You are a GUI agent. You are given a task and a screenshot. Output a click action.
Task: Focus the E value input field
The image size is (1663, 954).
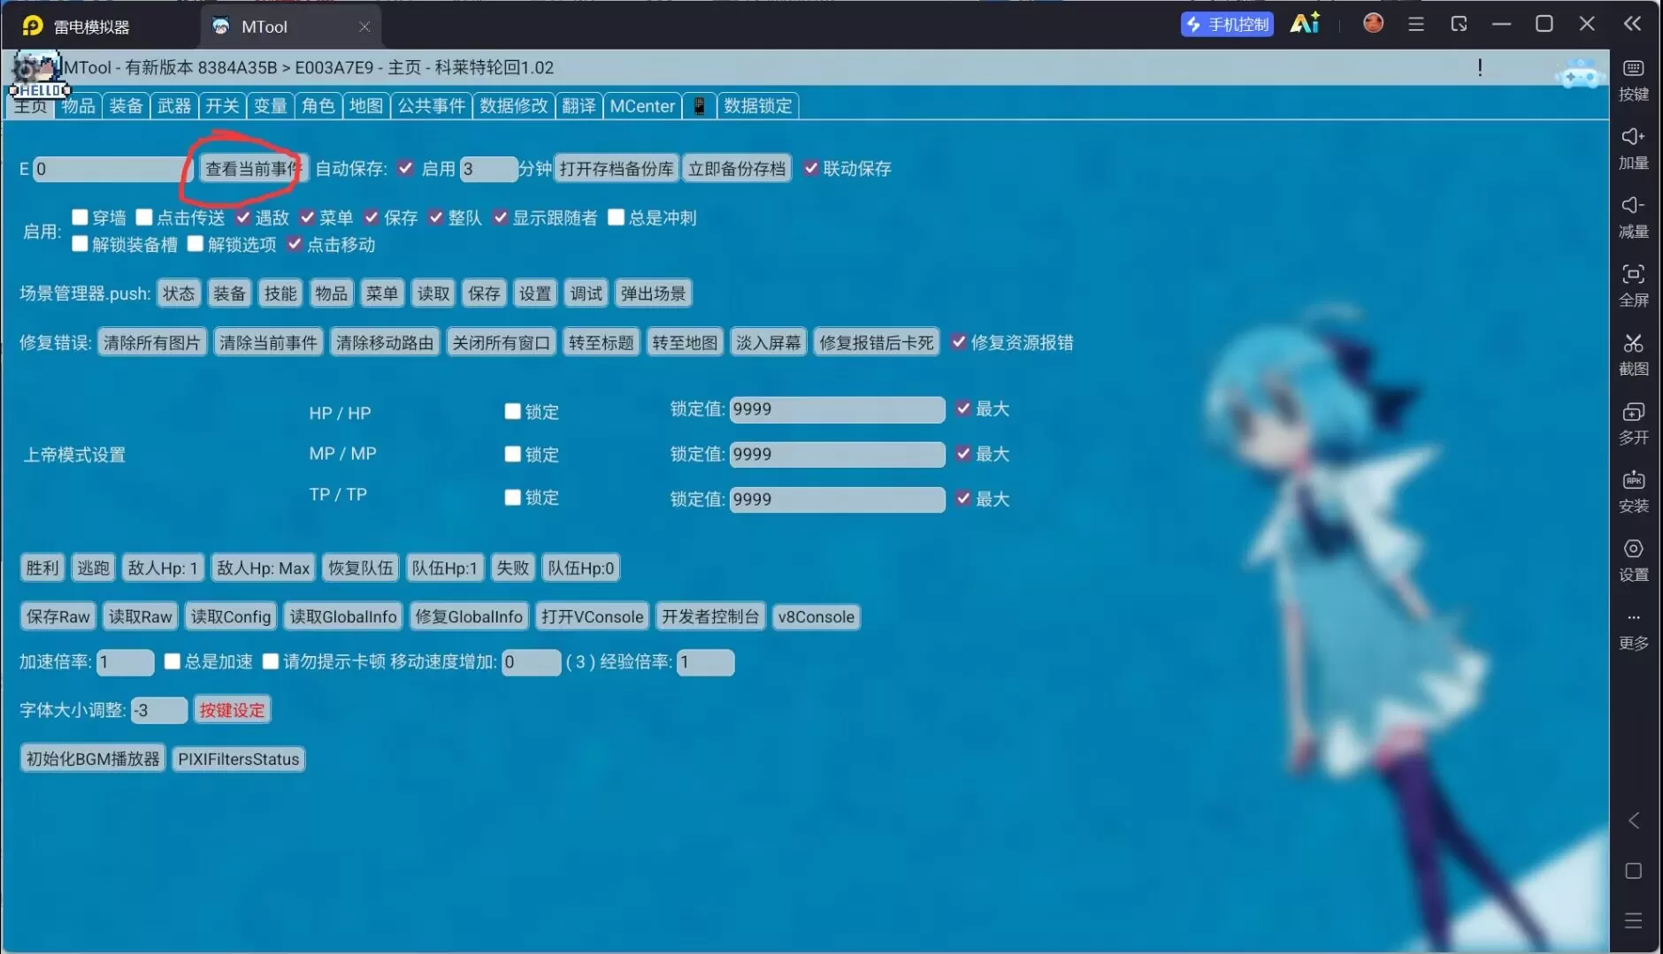(x=112, y=169)
